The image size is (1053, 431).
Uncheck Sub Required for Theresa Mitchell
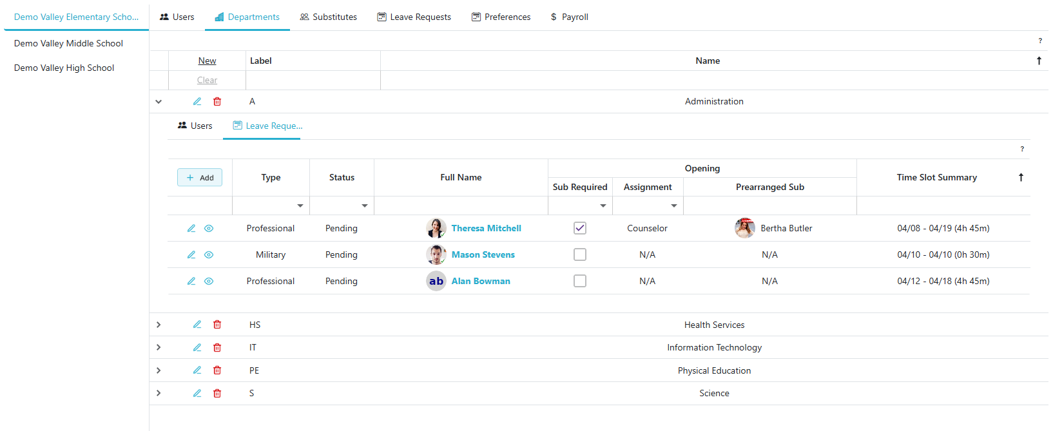pyautogui.click(x=580, y=228)
